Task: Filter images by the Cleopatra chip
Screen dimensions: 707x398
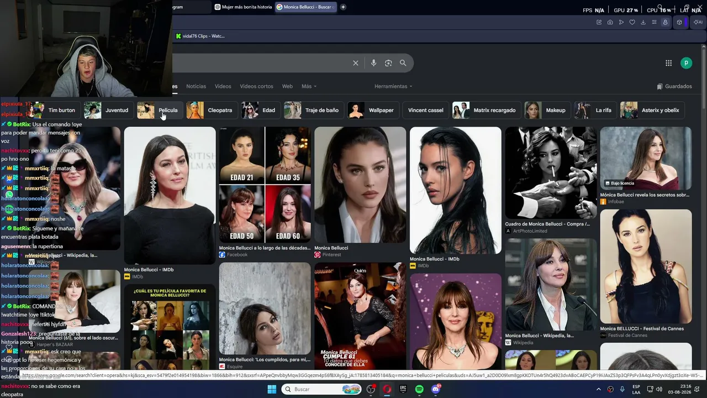Action: pos(211,110)
